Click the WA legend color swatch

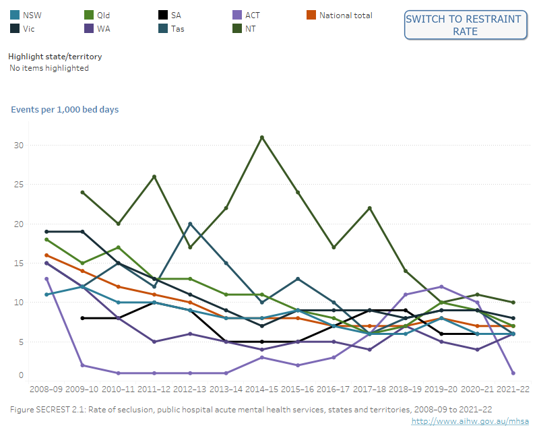[89, 29]
